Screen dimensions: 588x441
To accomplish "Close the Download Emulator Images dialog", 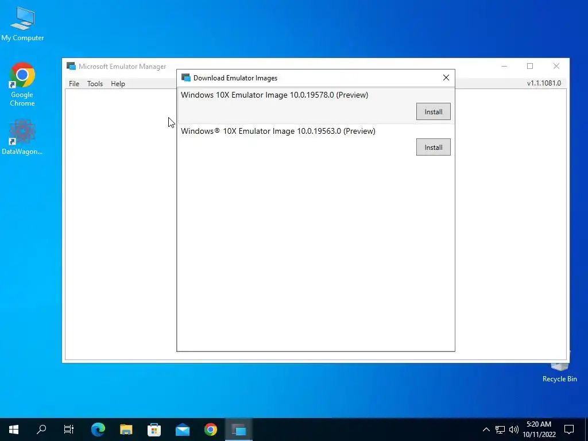I will point(446,78).
